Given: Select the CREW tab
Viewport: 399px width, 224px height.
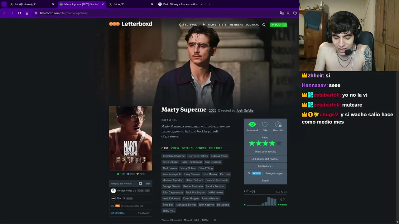Looking at the screenshot, I should [175, 148].
